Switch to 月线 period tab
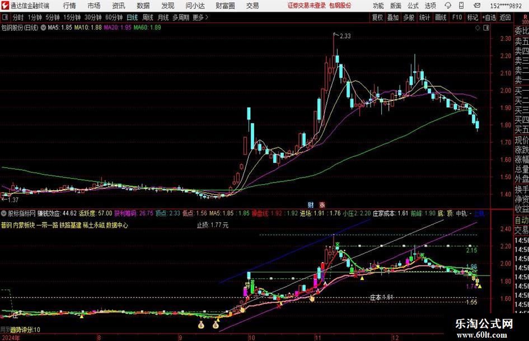This screenshot has height=341, width=529. pyautogui.click(x=163, y=17)
